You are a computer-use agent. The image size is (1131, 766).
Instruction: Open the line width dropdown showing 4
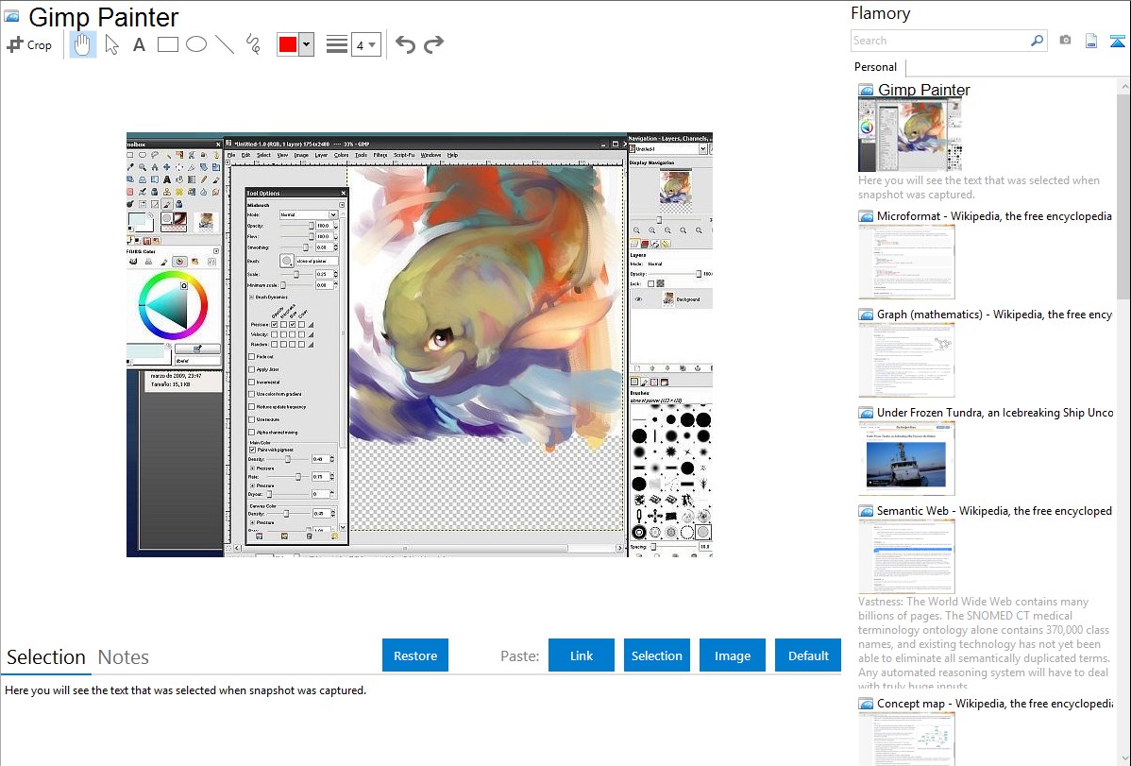[365, 44]
